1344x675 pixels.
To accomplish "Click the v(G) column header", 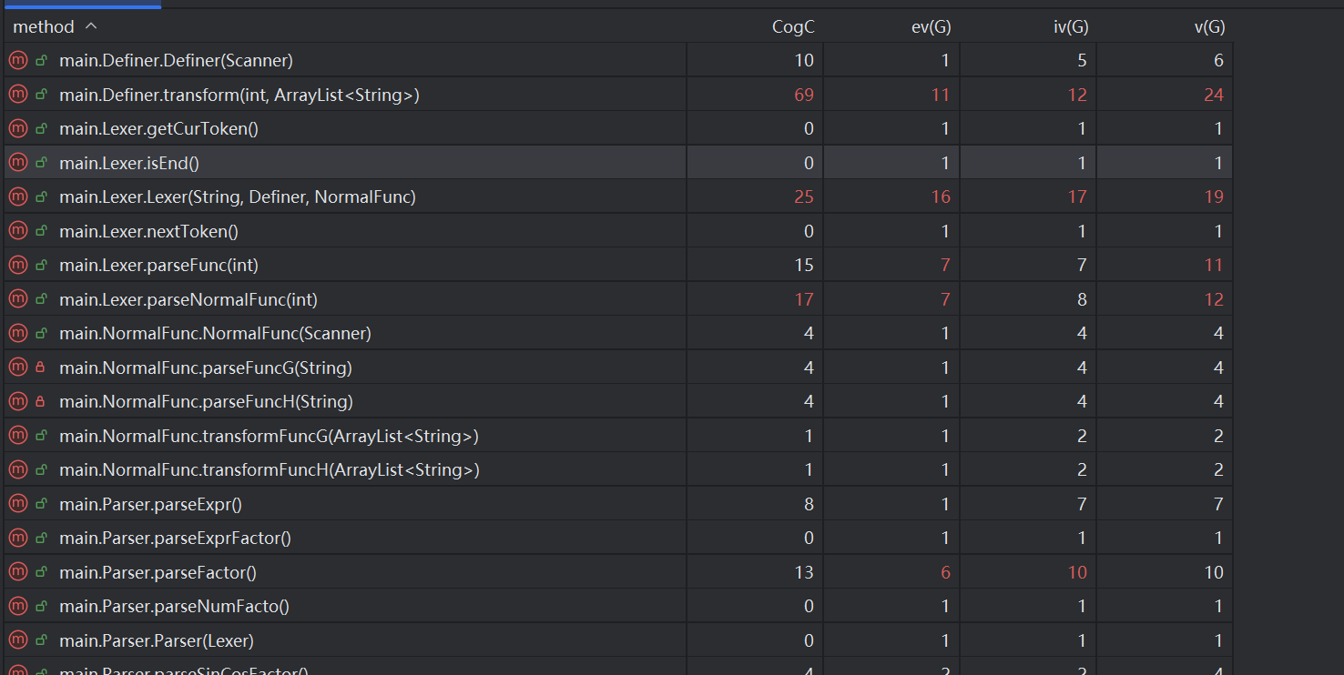I will coord(1208,27).
